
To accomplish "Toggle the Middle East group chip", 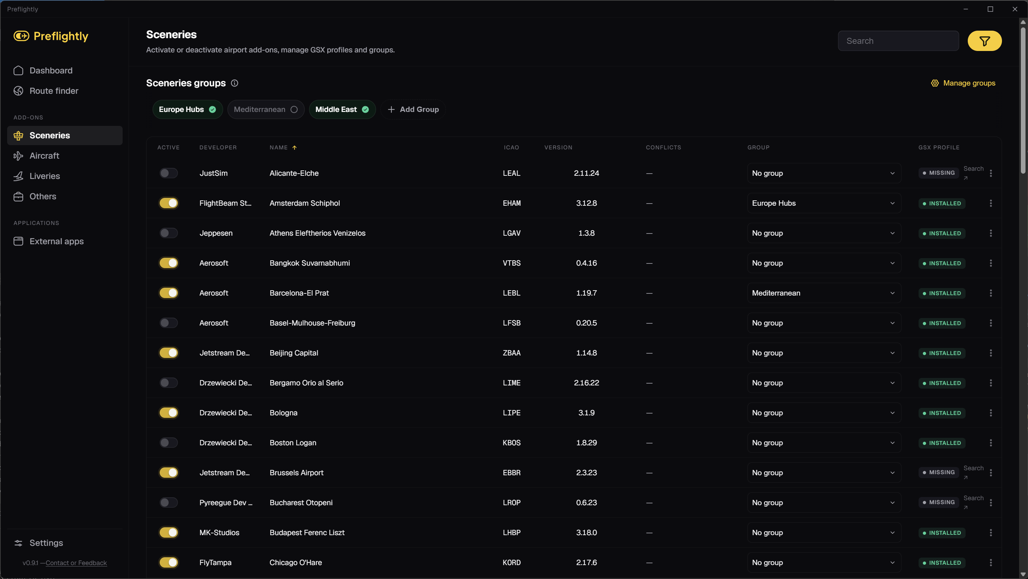I will [342, 109].
